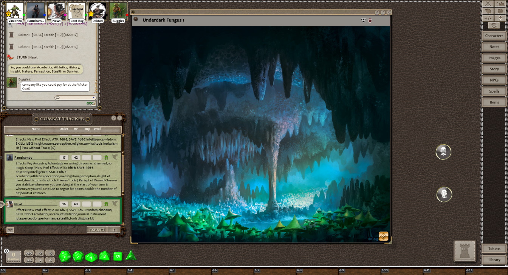508x275 pixels.
Task: Open the rook token box
Action: coord(465,251)
